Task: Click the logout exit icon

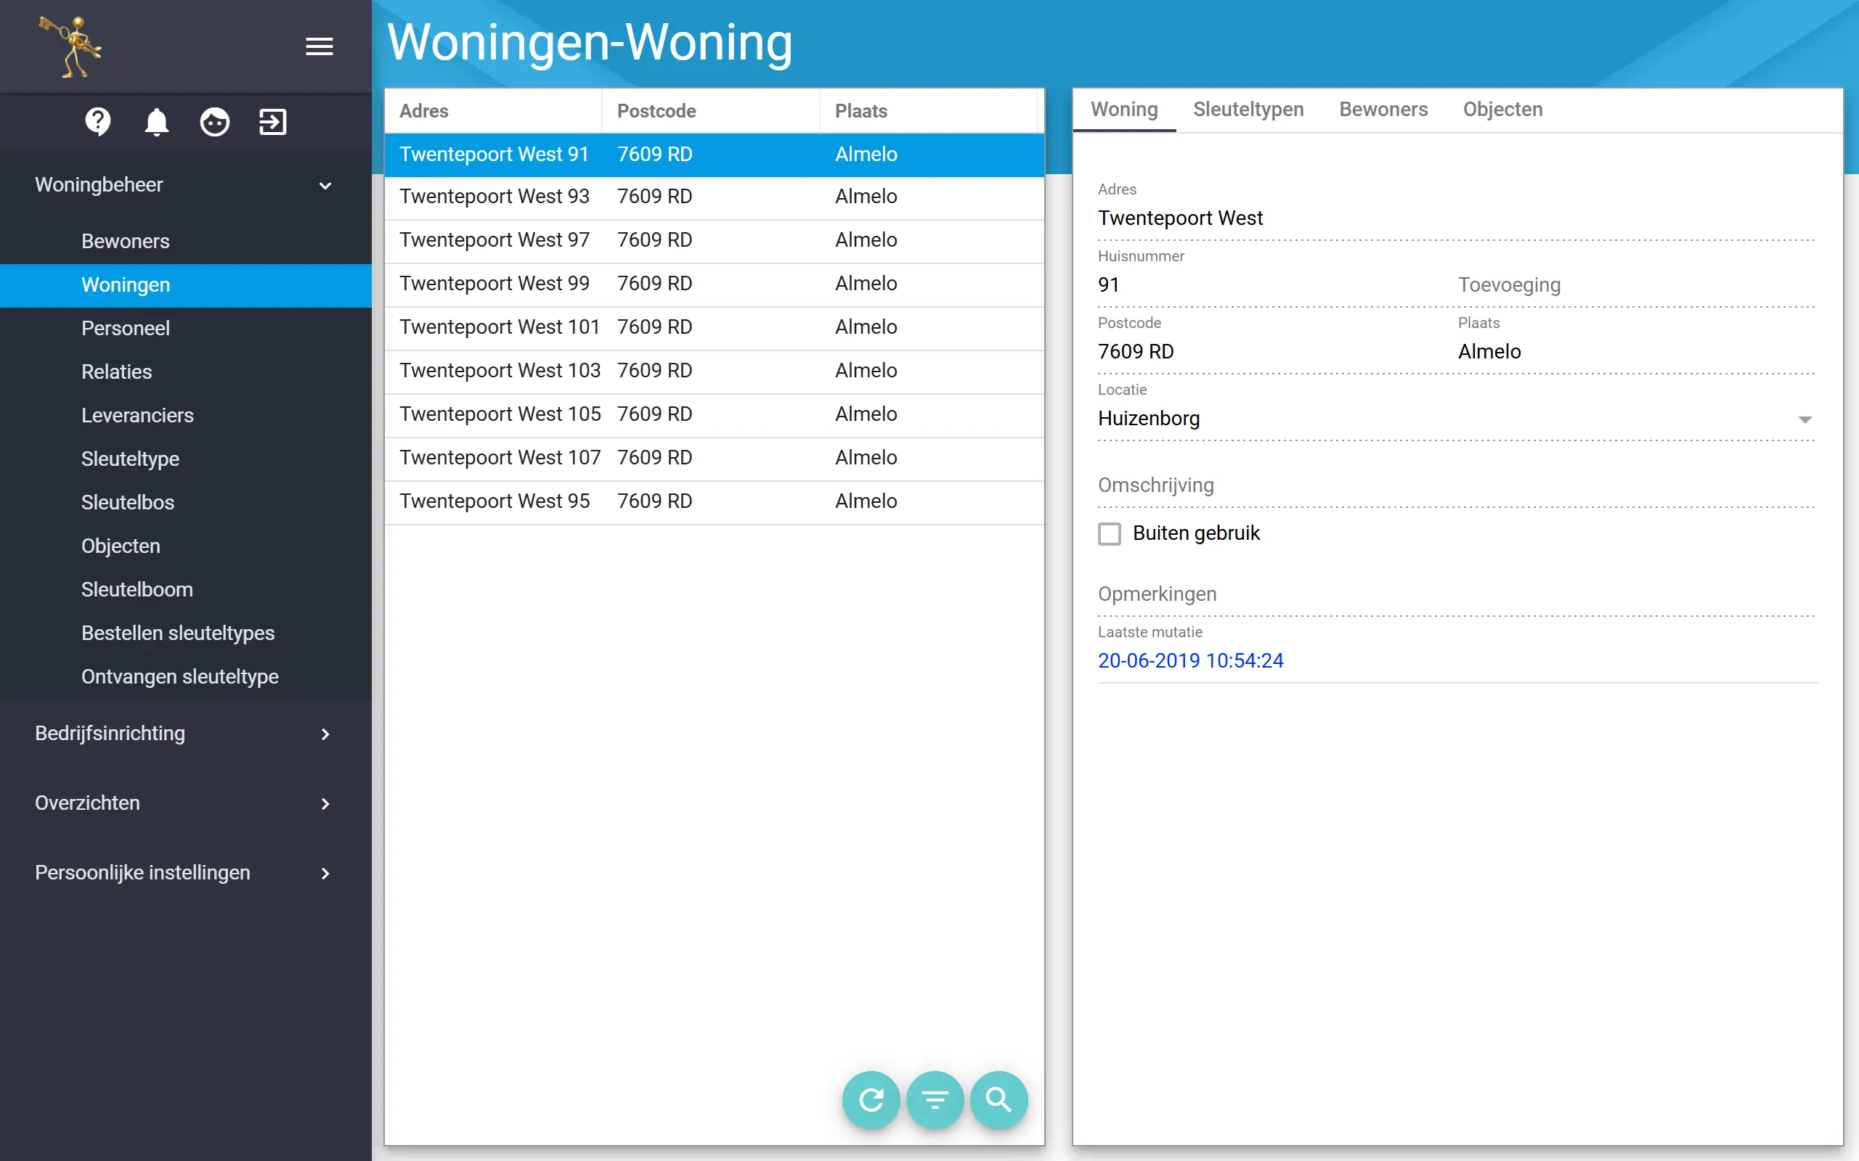Action: [273, 121]
